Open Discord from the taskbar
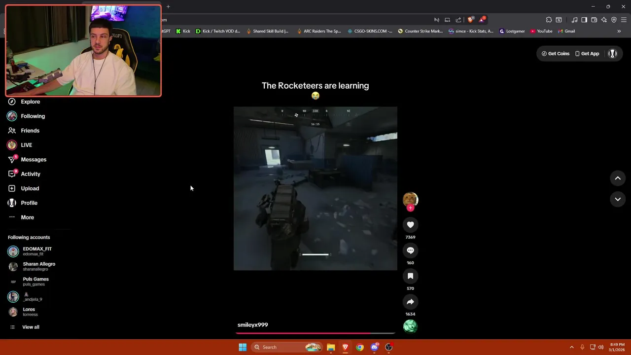This screenshot has width=631, height=355. (374, 347)
